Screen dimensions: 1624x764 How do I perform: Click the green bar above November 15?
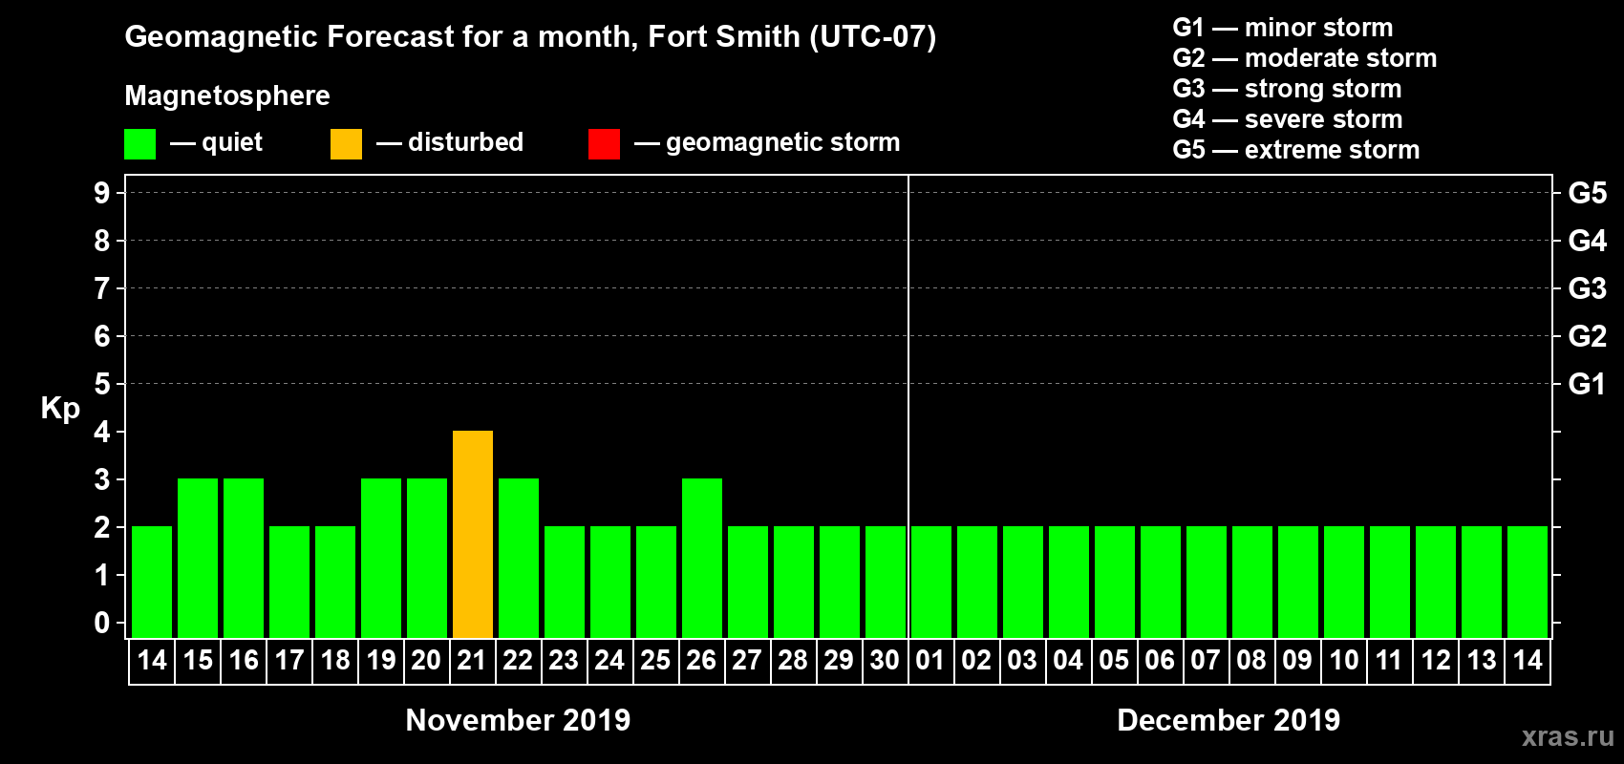(x=198, y=558)
